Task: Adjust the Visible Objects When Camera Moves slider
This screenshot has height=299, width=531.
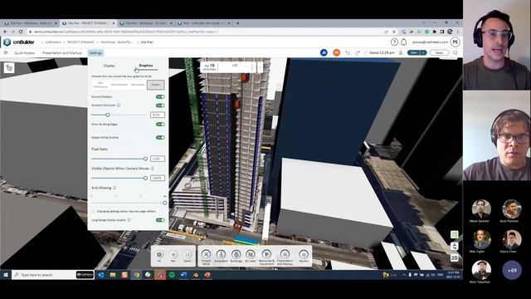Action: 145,179
